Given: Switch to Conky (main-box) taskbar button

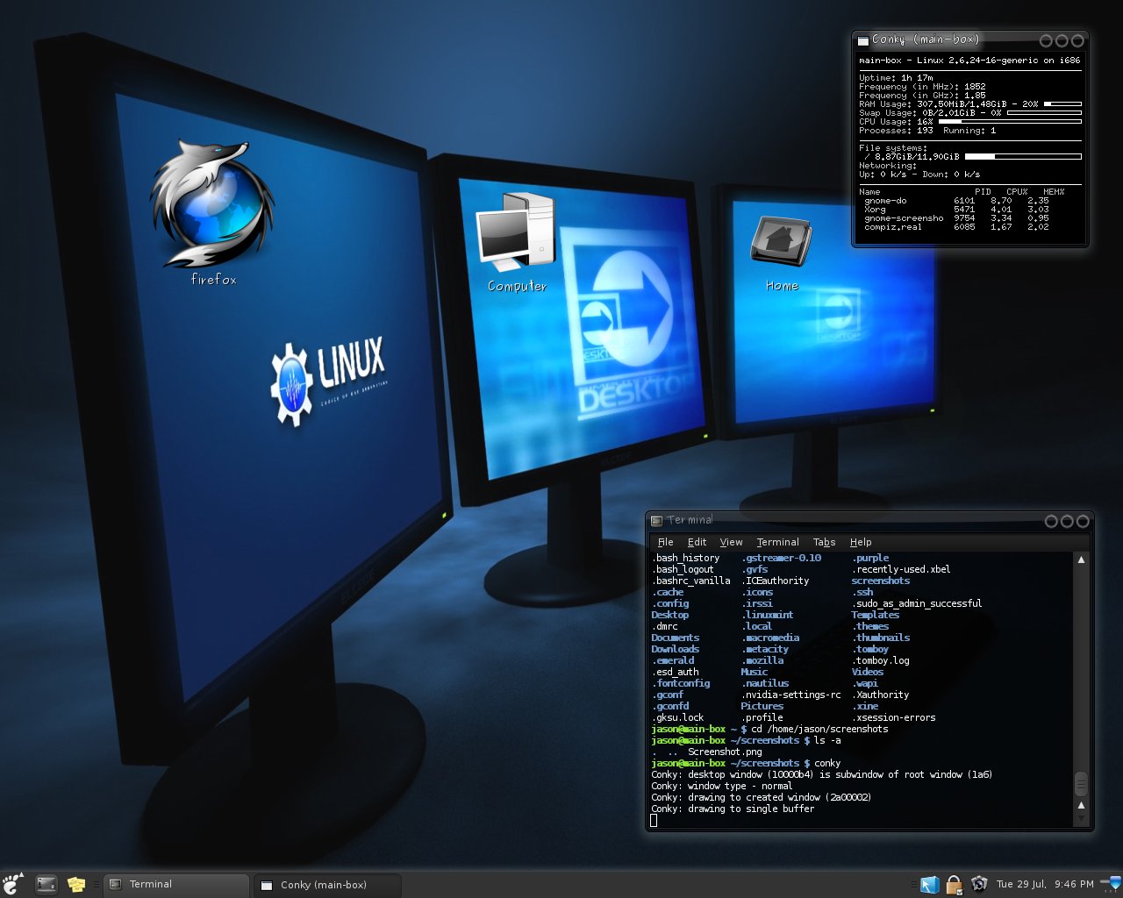Looking at the screenshot, I should [327, 885].
